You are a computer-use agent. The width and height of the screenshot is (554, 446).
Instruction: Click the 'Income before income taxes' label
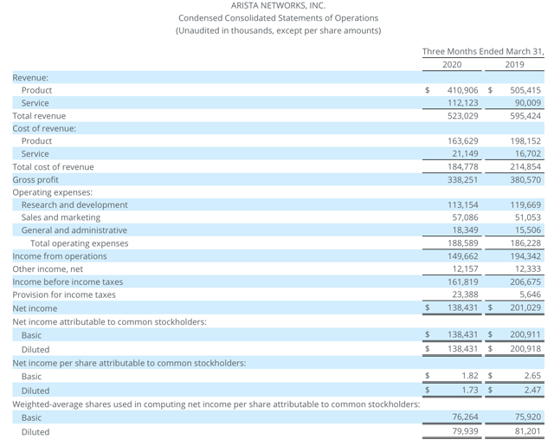[68, 282]
